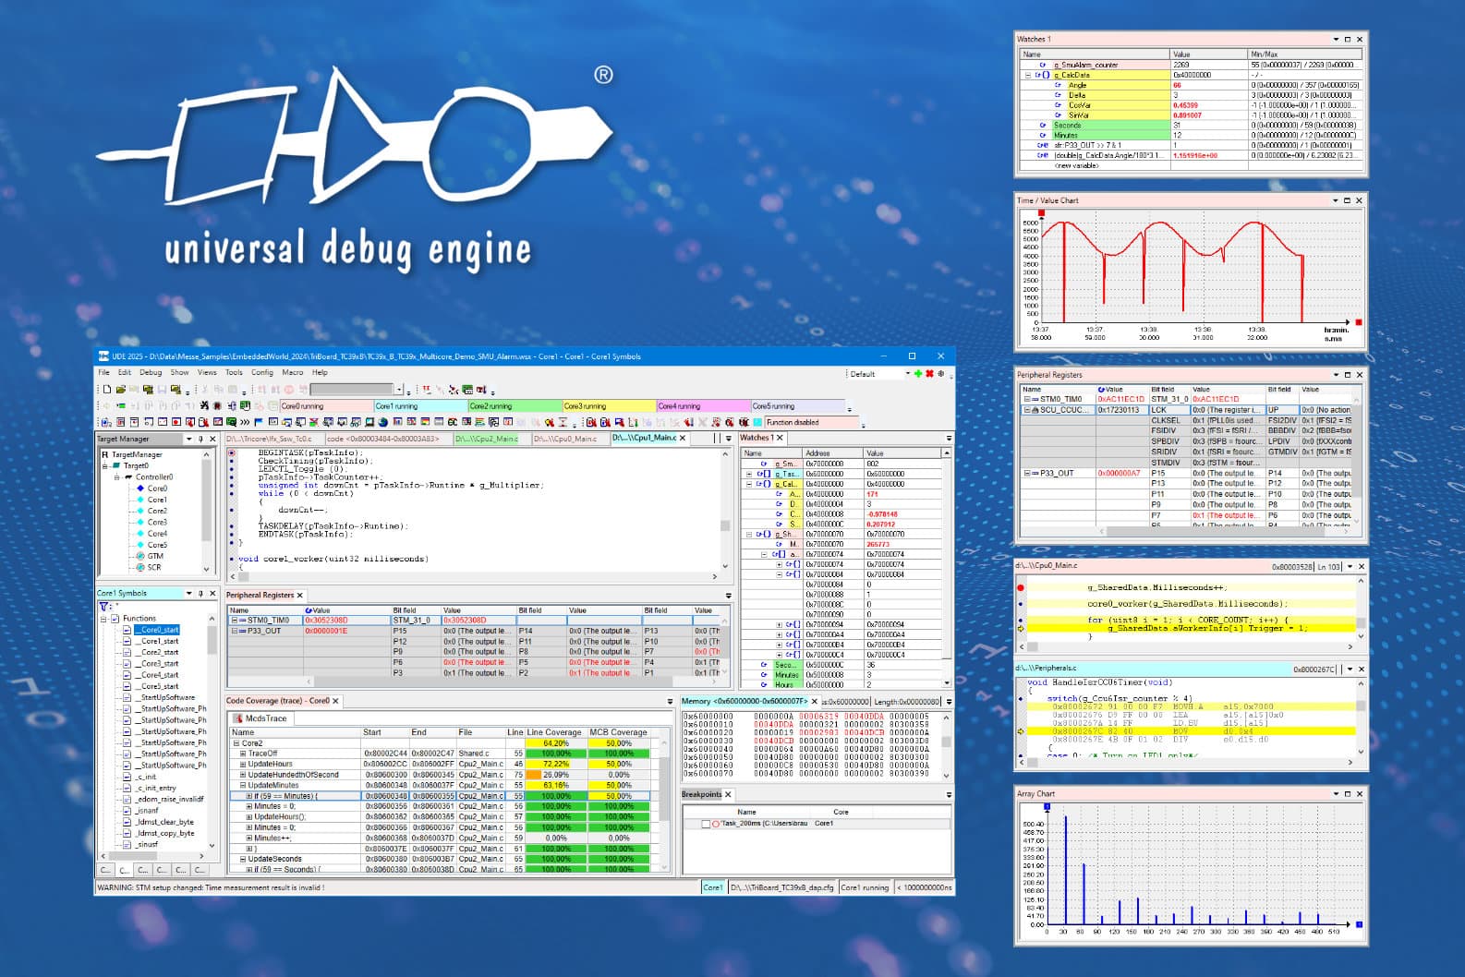Viewport: 1465px width, 977px height.
Task: Click the filter funnel icon in Core1 Symbols
Action: point(104,607)
